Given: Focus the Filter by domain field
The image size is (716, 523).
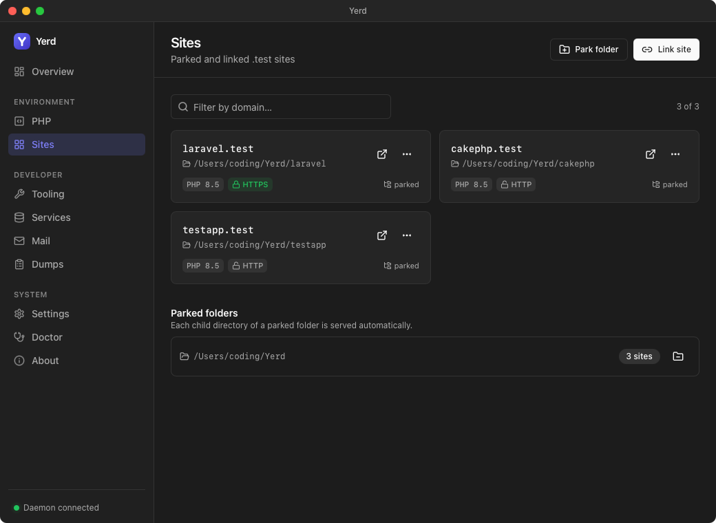Looking at the screenshot, I should pyautogui.click(x=281, y=107).
